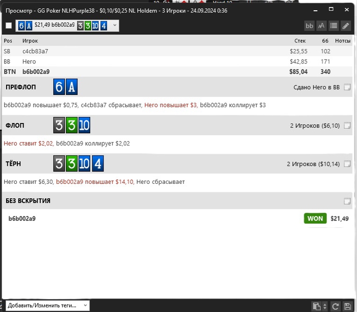The image size is (357, 312).
Task: Click the spinner arrows beside copy icon
Action: pyautogui.click(x=325, y=306)
